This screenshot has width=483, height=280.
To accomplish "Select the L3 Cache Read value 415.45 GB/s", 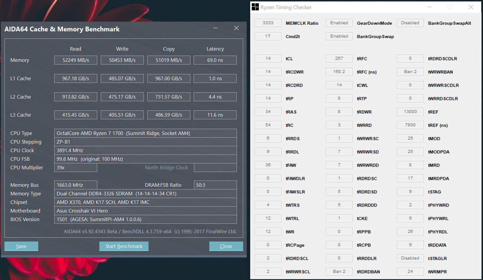I will (76, 115).
